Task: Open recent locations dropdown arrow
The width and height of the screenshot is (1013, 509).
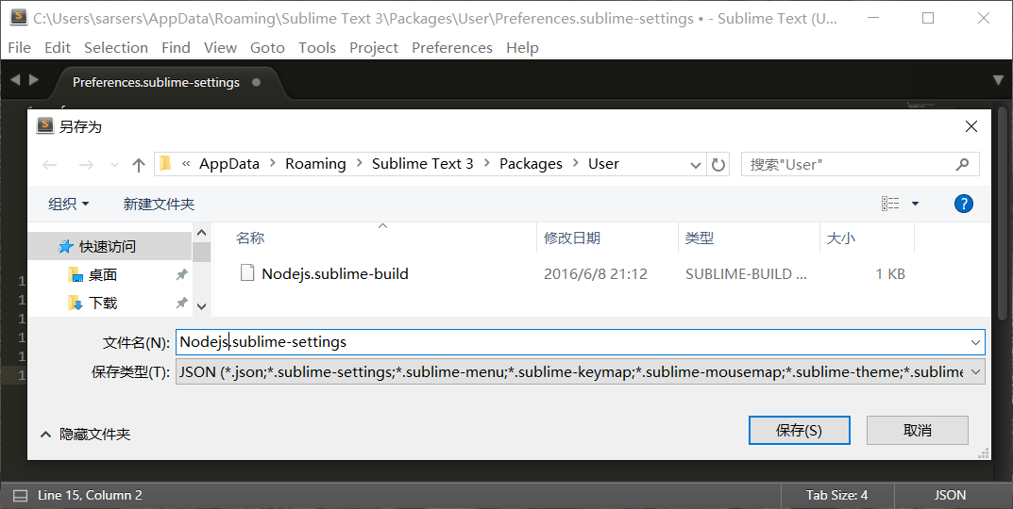Action: 114,165
